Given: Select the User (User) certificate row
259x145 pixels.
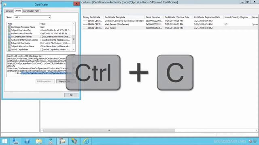Looking at the screenshot, I should coord(170,28).
